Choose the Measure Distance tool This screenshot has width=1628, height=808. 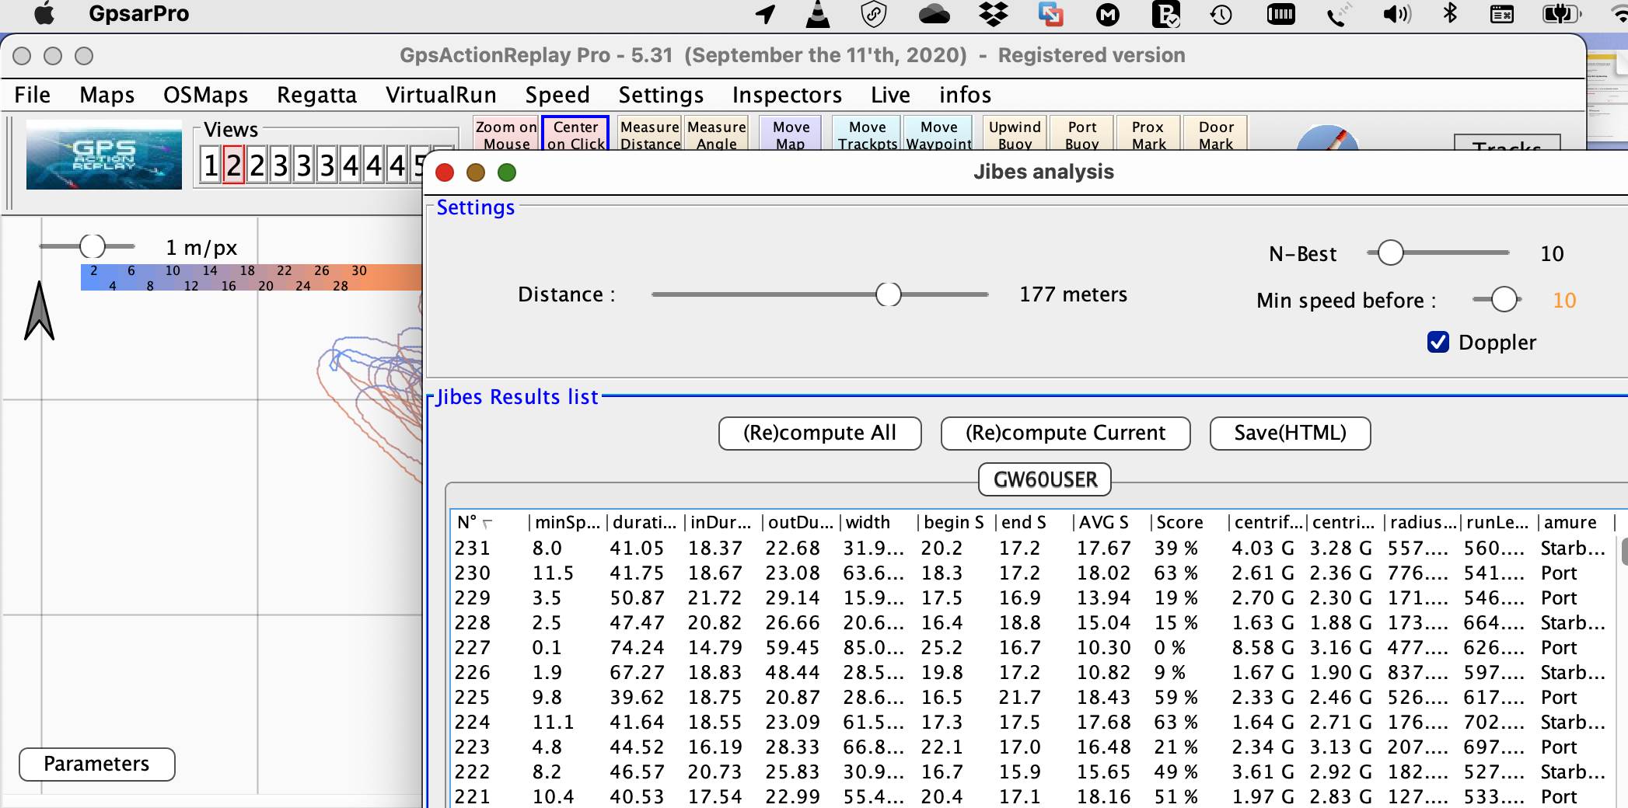pos(649,134)
